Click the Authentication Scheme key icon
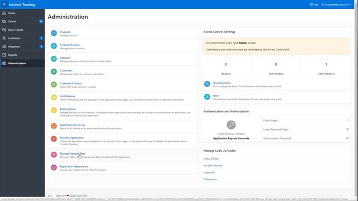358x201 pixels. [x=231, y=125]
